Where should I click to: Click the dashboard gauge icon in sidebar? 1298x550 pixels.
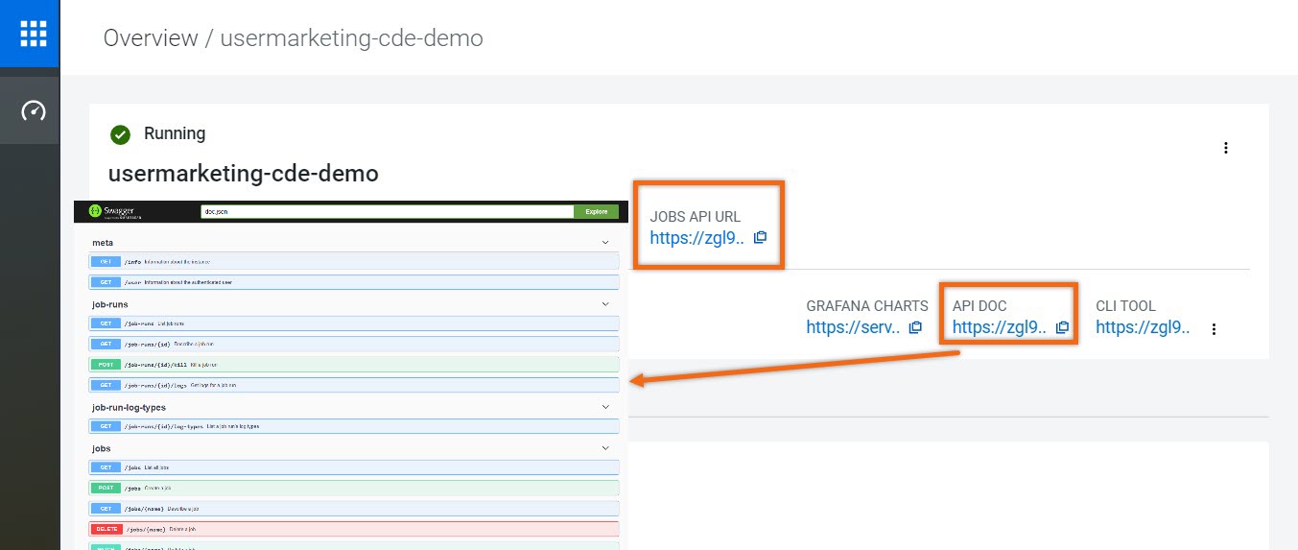click(33, 110)
